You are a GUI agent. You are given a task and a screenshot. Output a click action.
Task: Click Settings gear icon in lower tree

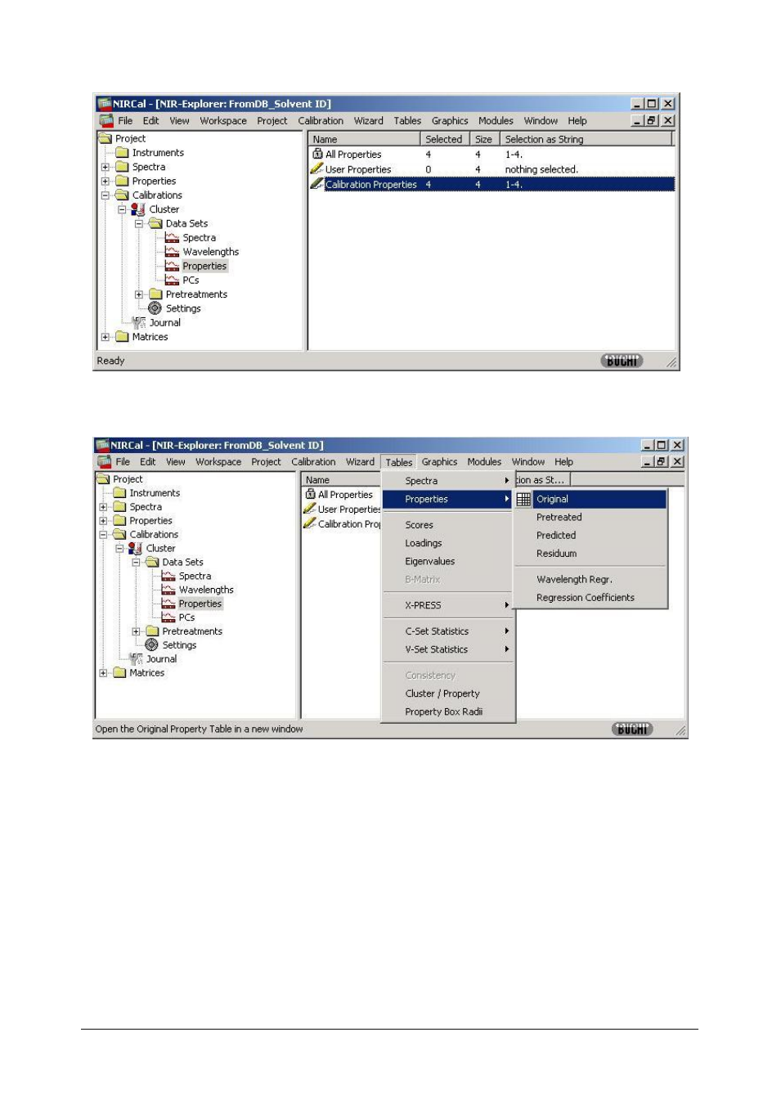(x=151, y=645)
